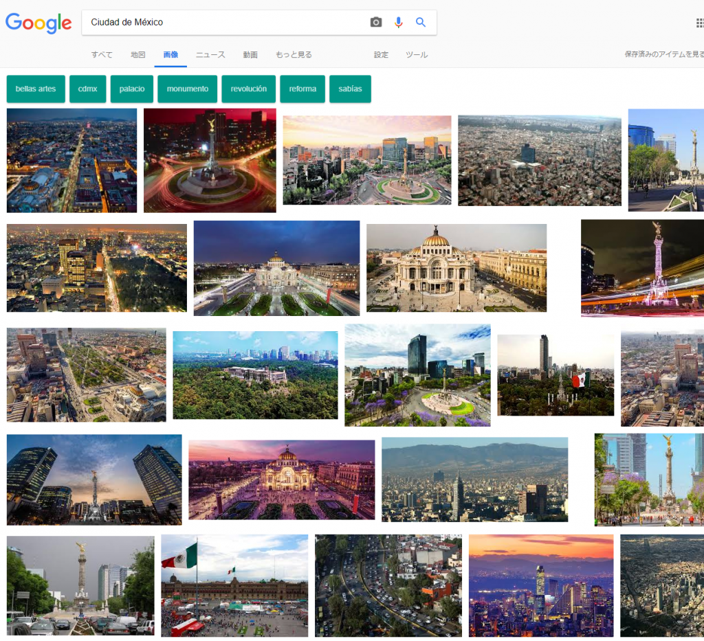
Task: Filter by reforma chip
Action: click(x=302, y=89)
